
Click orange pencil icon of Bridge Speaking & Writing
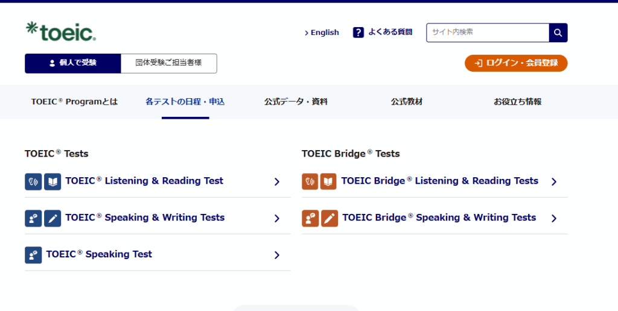330,218
